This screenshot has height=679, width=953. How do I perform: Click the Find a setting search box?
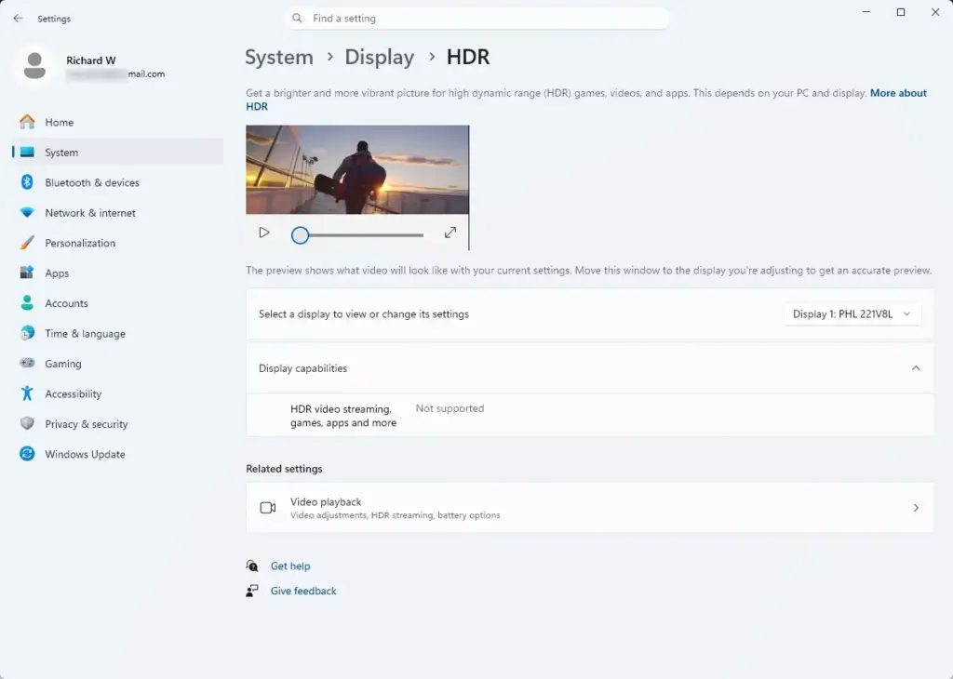pyautogui.click(x=477, y=19)
